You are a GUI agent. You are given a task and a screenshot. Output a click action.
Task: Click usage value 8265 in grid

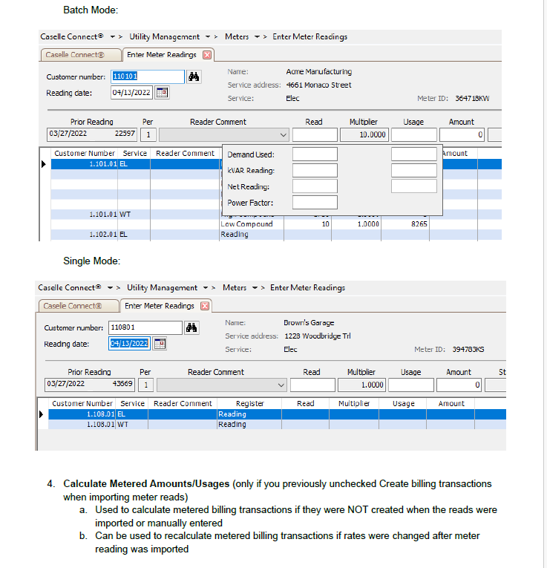[x=419, y=224]
